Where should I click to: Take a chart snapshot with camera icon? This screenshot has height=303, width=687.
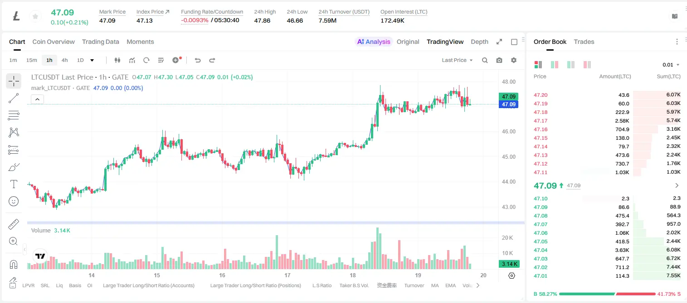(499, 60)
